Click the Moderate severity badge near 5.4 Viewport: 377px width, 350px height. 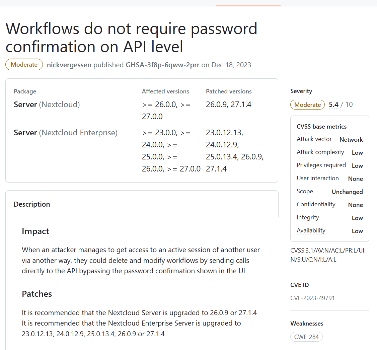[x=307, y=104]
